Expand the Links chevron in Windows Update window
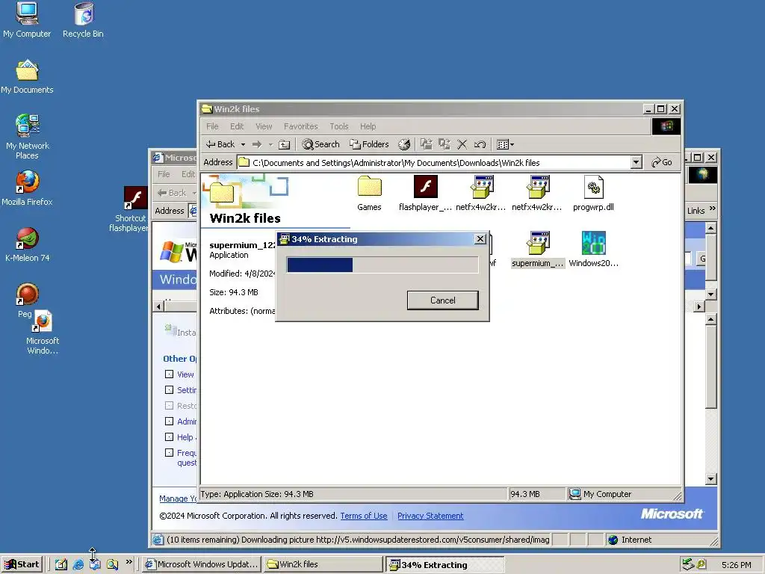This screenshot has height=574, width=765. point(712,209)
